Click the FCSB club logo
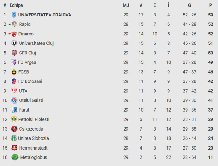Viewport: 218px width, 166px height. (x=14, y=72)
